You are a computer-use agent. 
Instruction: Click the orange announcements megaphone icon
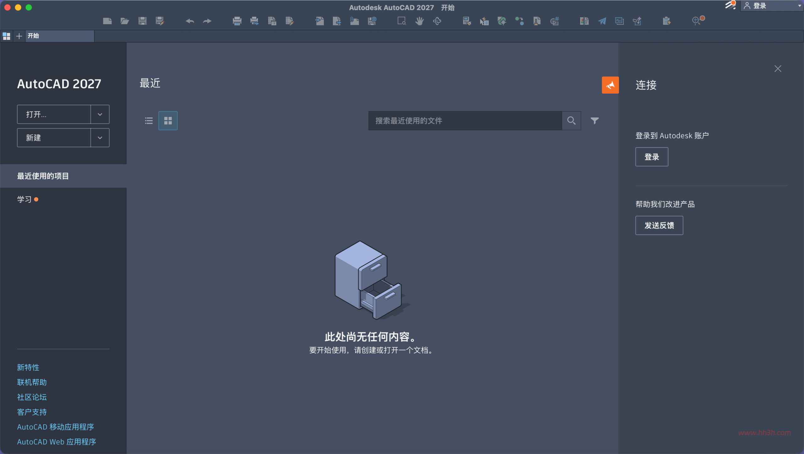[610, 85]
